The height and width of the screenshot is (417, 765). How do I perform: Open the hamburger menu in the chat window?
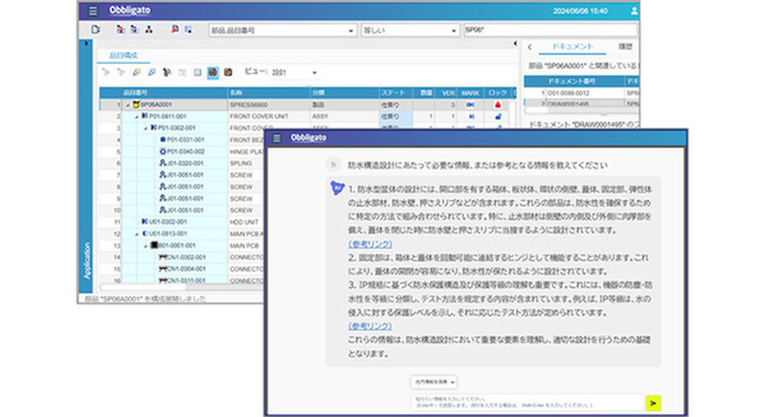(276, 138)
